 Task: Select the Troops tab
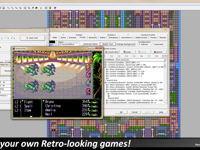pos(82,37)
